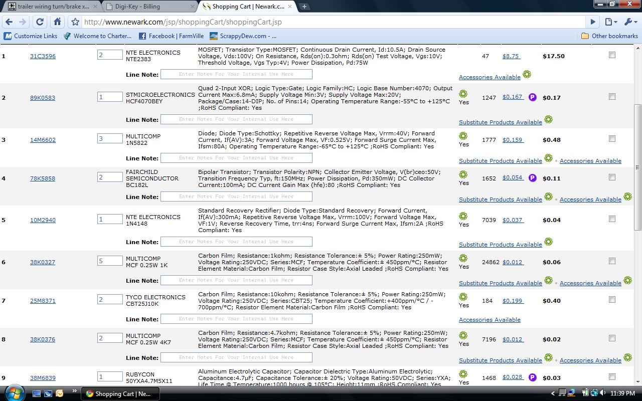Click the page vertical scrollbar thumb
The height and width of the screenshot is (401, 642).
point(637,167)
